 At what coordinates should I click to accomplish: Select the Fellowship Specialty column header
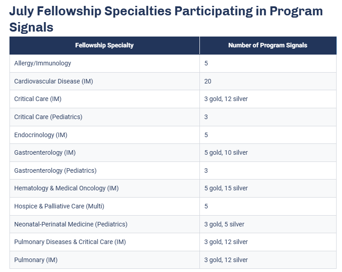[x=105, y=46]
